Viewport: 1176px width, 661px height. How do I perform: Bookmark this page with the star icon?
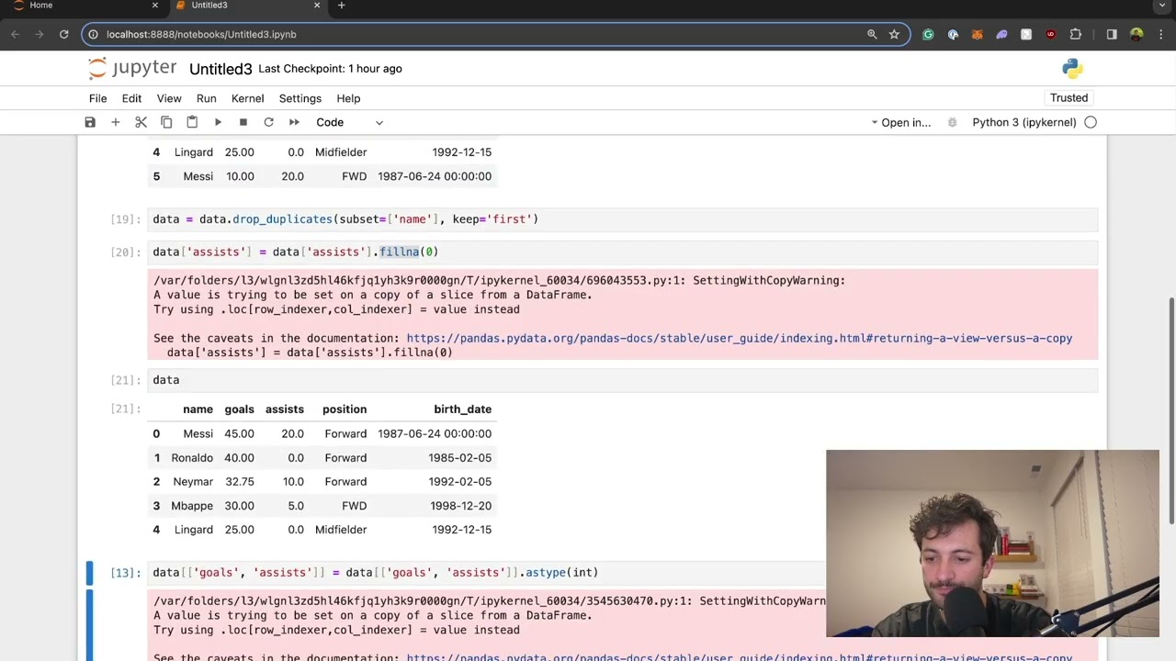pyautogui.click(x=894, y=34)
